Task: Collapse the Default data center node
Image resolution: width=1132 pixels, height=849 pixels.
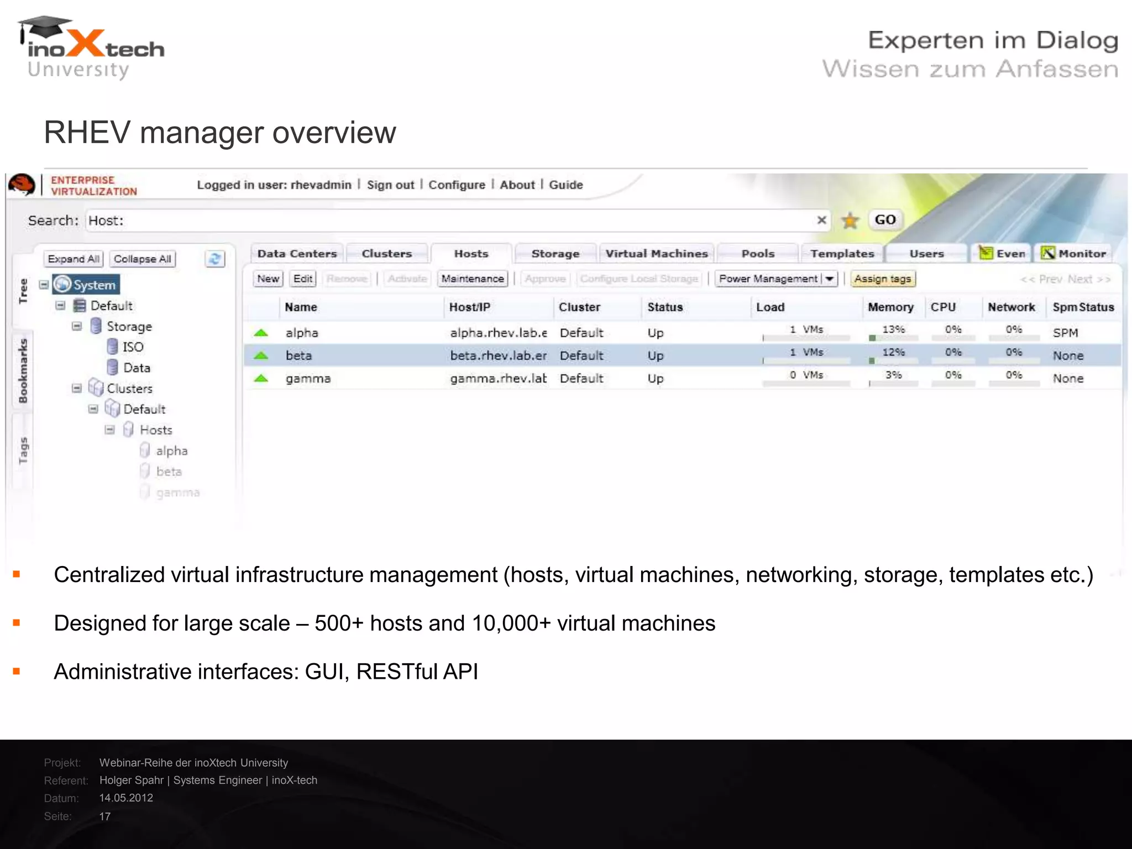Action: click(61, 306)
